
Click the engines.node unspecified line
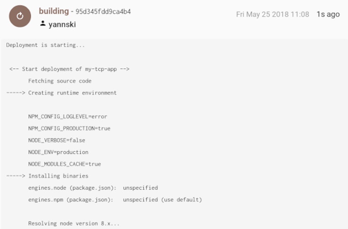[x=93, y=188]
